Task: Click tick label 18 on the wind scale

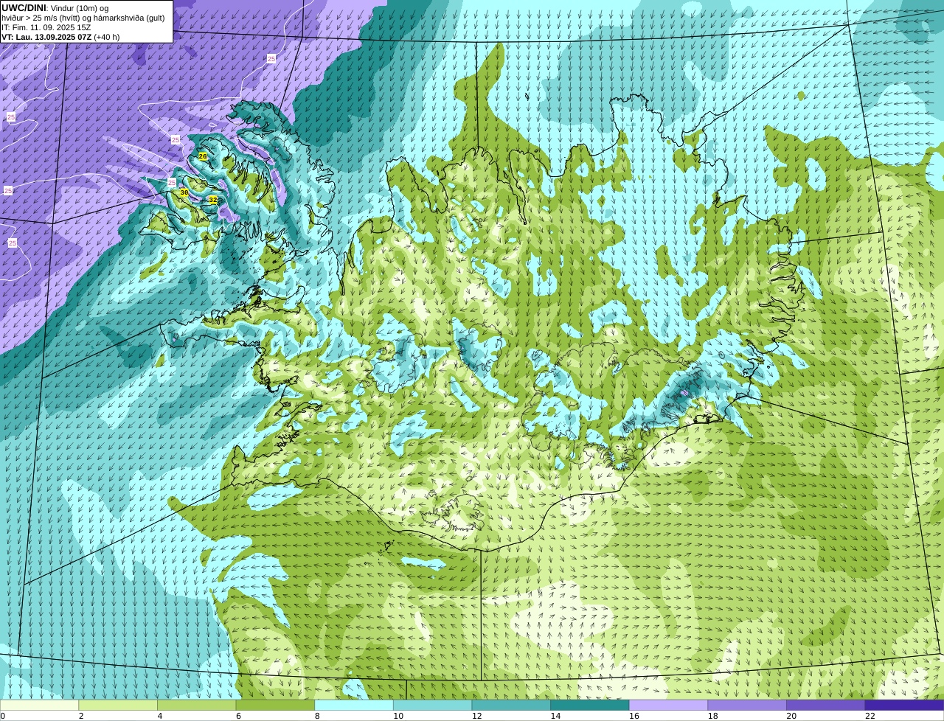Action: click(x=712, y=716)
